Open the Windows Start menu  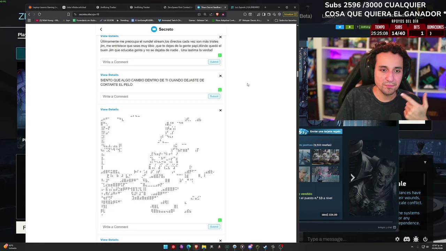tap(166, 247)
